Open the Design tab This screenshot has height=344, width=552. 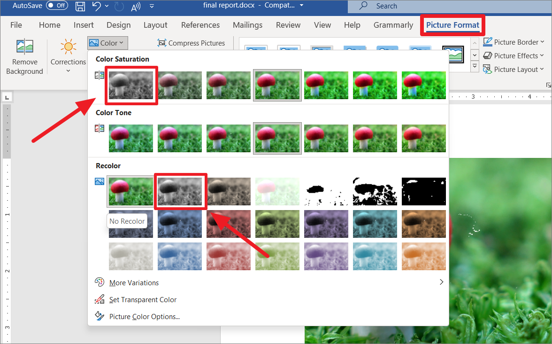119,25
